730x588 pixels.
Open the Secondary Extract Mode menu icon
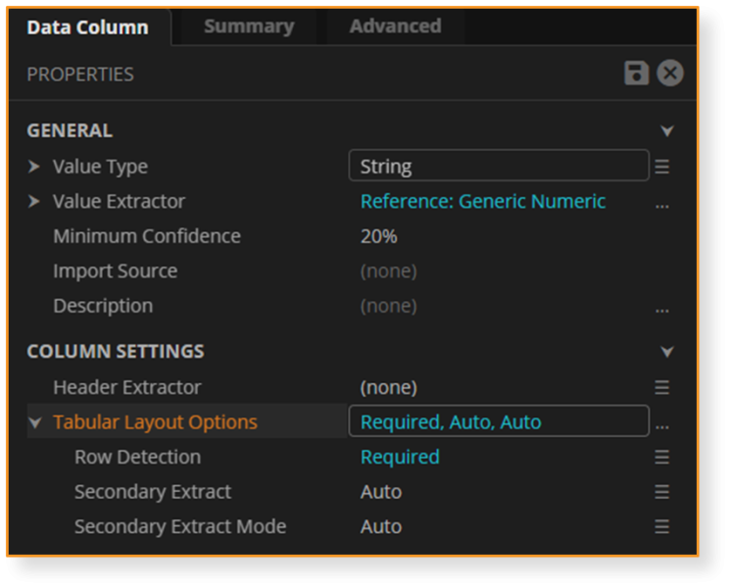pos(662,526)
